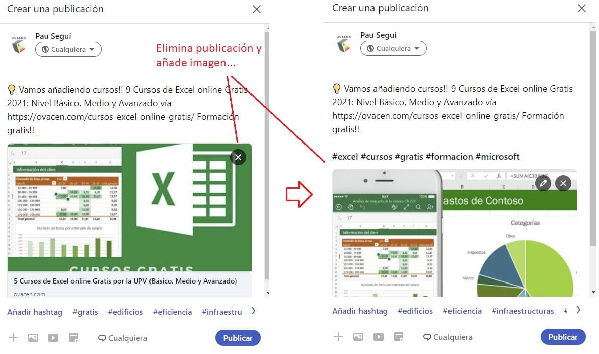Click Añadir hashtag in the left dialog
This screenshot has width=599, height=354.
(35, 312)
